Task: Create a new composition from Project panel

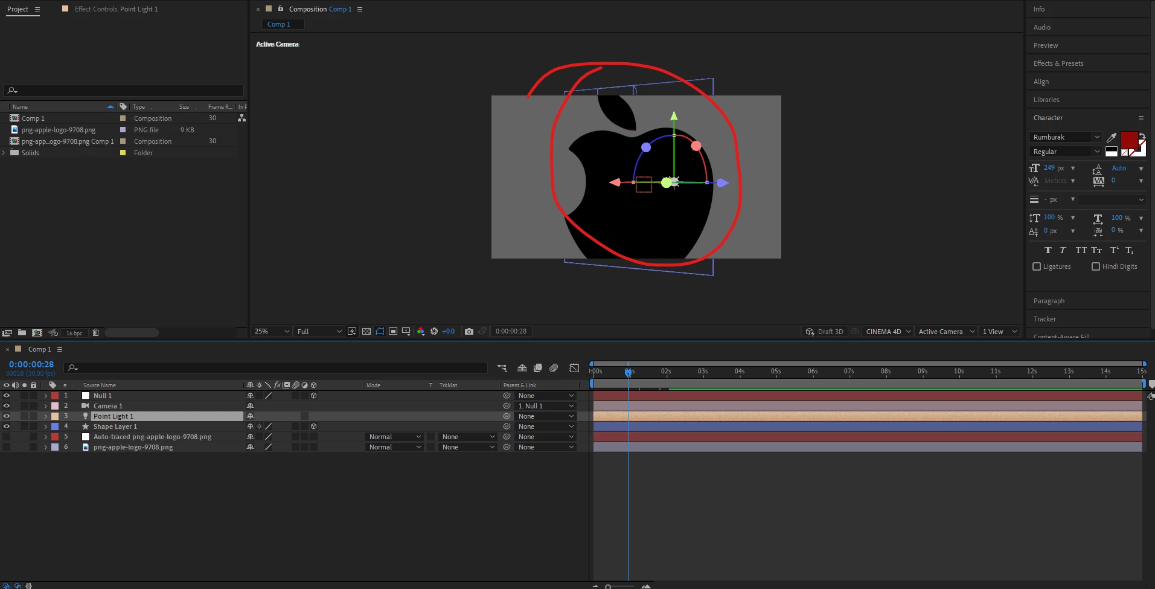Action: 37,333
